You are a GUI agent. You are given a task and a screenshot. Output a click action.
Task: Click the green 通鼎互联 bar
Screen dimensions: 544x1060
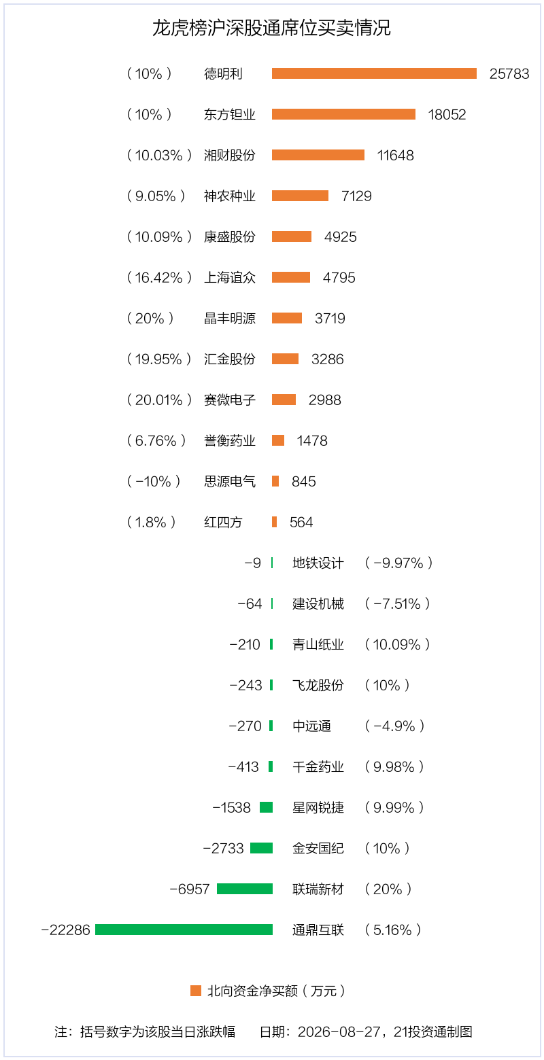pyautogui.click(x=184, y=930)
